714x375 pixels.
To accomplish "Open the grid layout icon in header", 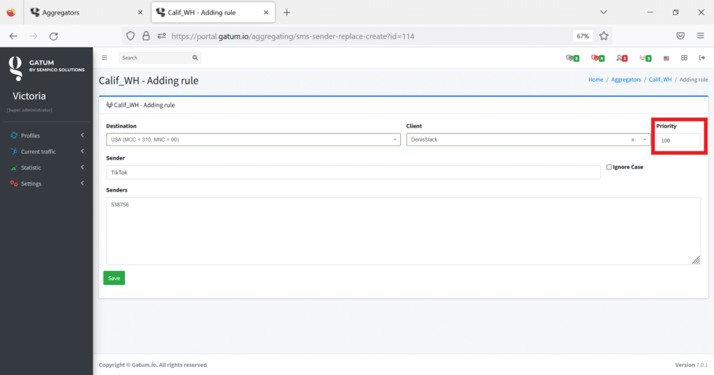I will coord(684,58).
